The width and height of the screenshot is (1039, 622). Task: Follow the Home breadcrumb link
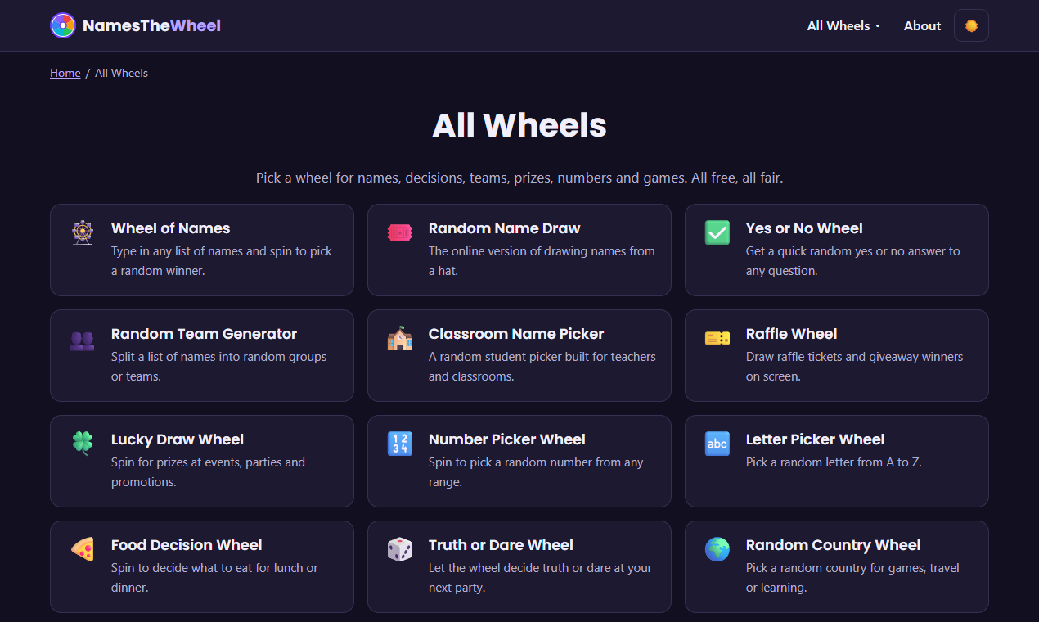65,73
